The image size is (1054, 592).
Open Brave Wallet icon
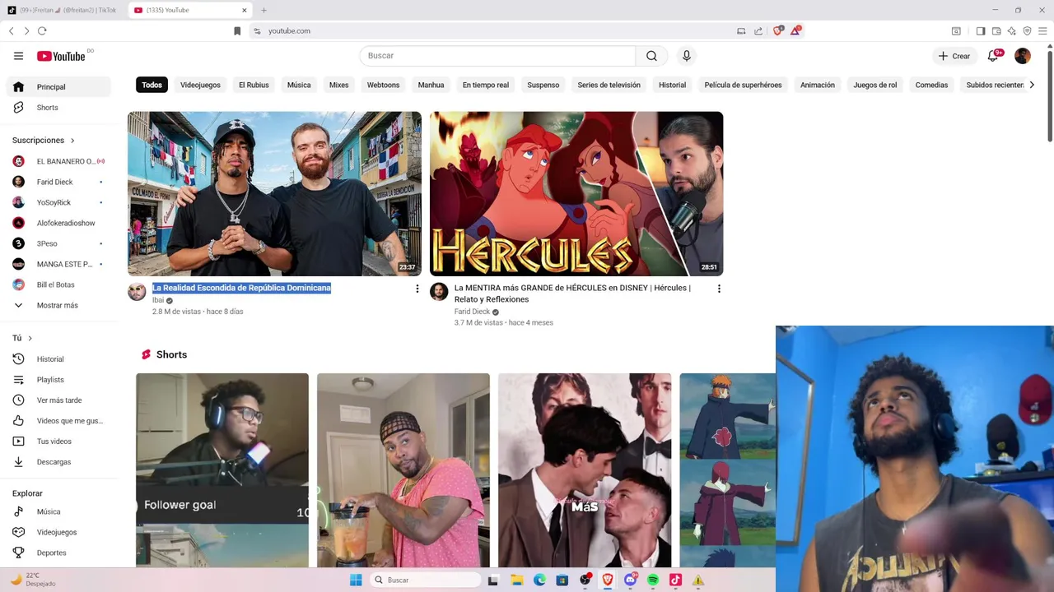click(x=996, y=30)
